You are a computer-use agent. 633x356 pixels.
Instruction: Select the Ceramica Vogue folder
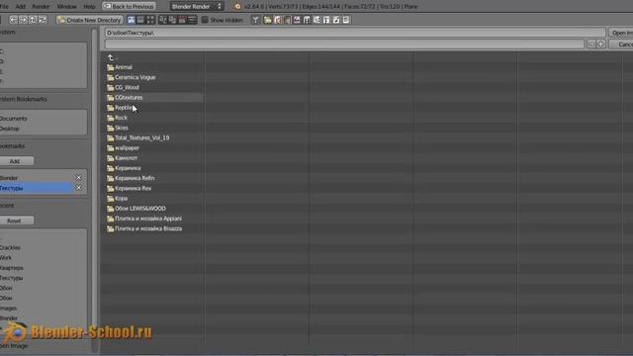tap(132, 77)
